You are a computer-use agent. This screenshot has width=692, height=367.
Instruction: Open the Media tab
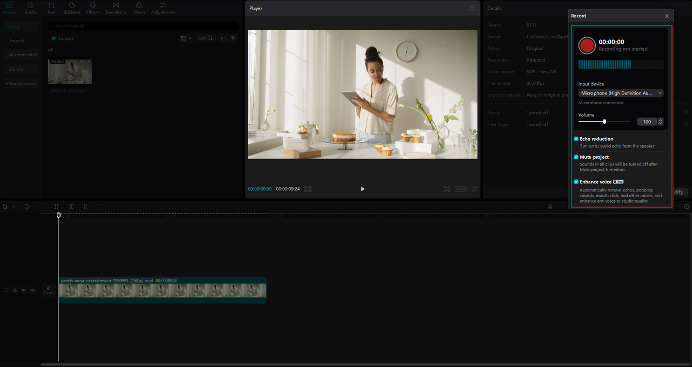tap(10, 8)
